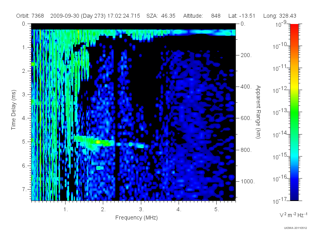Click the "Apparent Range (km)" axis title
The width and height of the screenshot is (314, 236).
(259, 112)
